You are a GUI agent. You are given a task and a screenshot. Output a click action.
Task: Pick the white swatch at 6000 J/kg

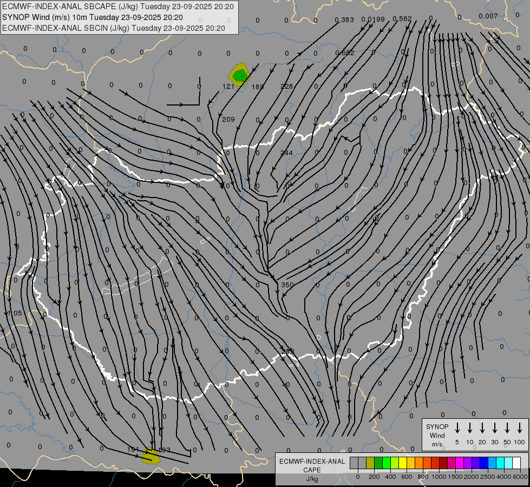516,463
